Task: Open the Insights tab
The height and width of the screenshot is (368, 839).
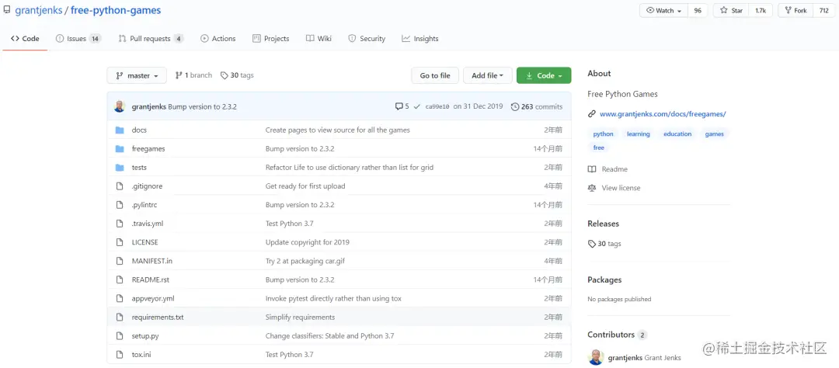Action: [420, 39]
